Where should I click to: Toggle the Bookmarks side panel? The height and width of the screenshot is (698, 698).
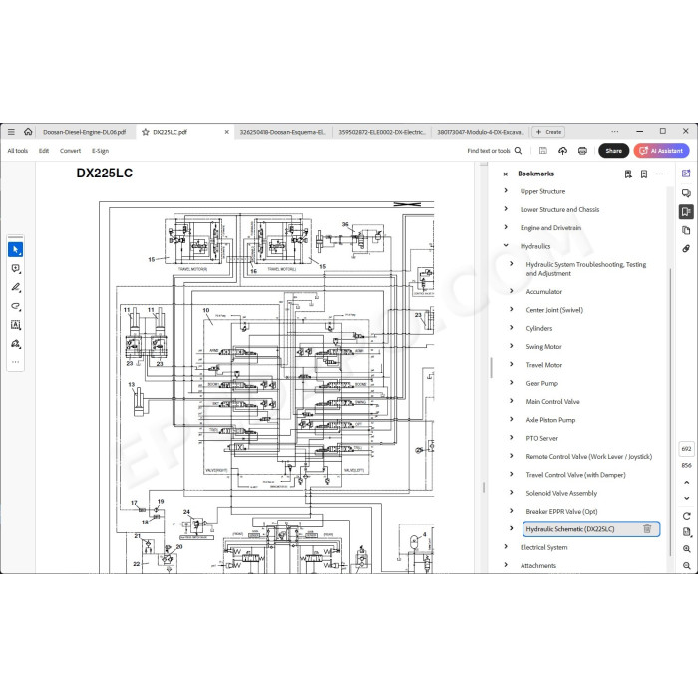pyautogui.click(x=686, y=211)
